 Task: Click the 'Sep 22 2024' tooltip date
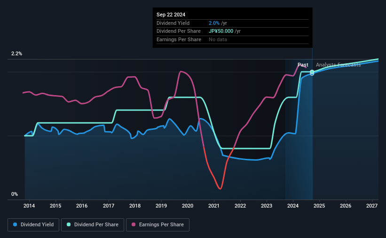coord(171,15)
